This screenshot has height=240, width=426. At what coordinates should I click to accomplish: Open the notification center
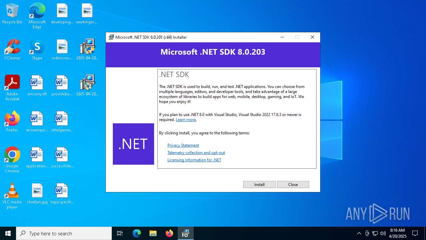click(x=415, y=233)
